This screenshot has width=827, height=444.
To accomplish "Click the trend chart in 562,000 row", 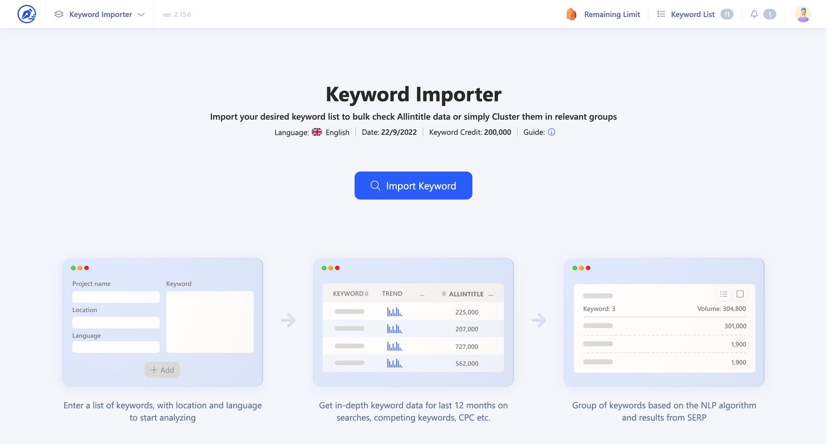I will [394, 363].
